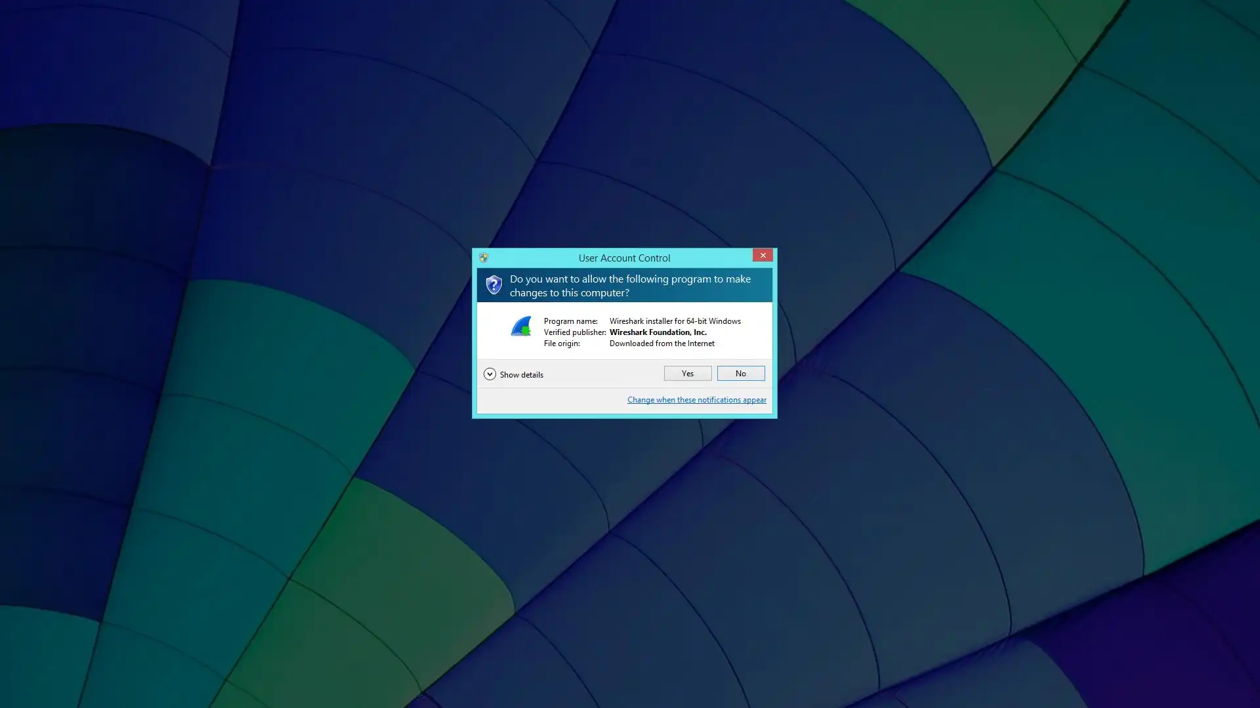Click the dimmed desktop wallpaper outside dialog
The width and height of the screenshot is (1260, 708).
262,197
